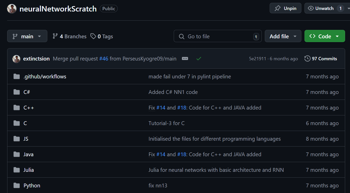Expand the commit message with the ellipsis
The image size is (350, 193).
point(185,58)
